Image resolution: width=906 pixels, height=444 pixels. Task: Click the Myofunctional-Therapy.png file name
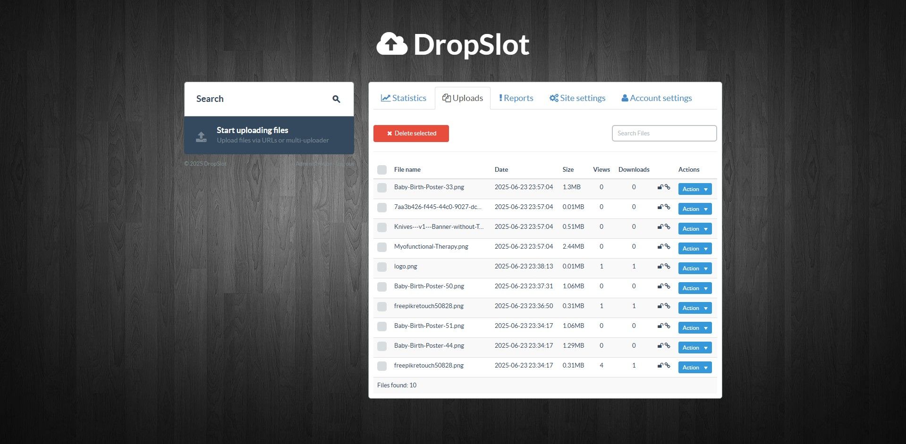point(431,247)
